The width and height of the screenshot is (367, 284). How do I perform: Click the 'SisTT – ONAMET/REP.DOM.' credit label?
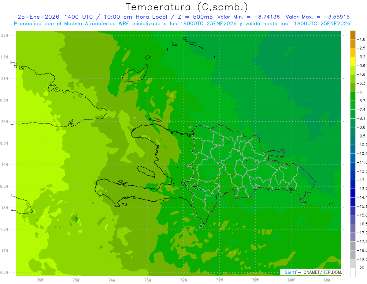[312, 272]
